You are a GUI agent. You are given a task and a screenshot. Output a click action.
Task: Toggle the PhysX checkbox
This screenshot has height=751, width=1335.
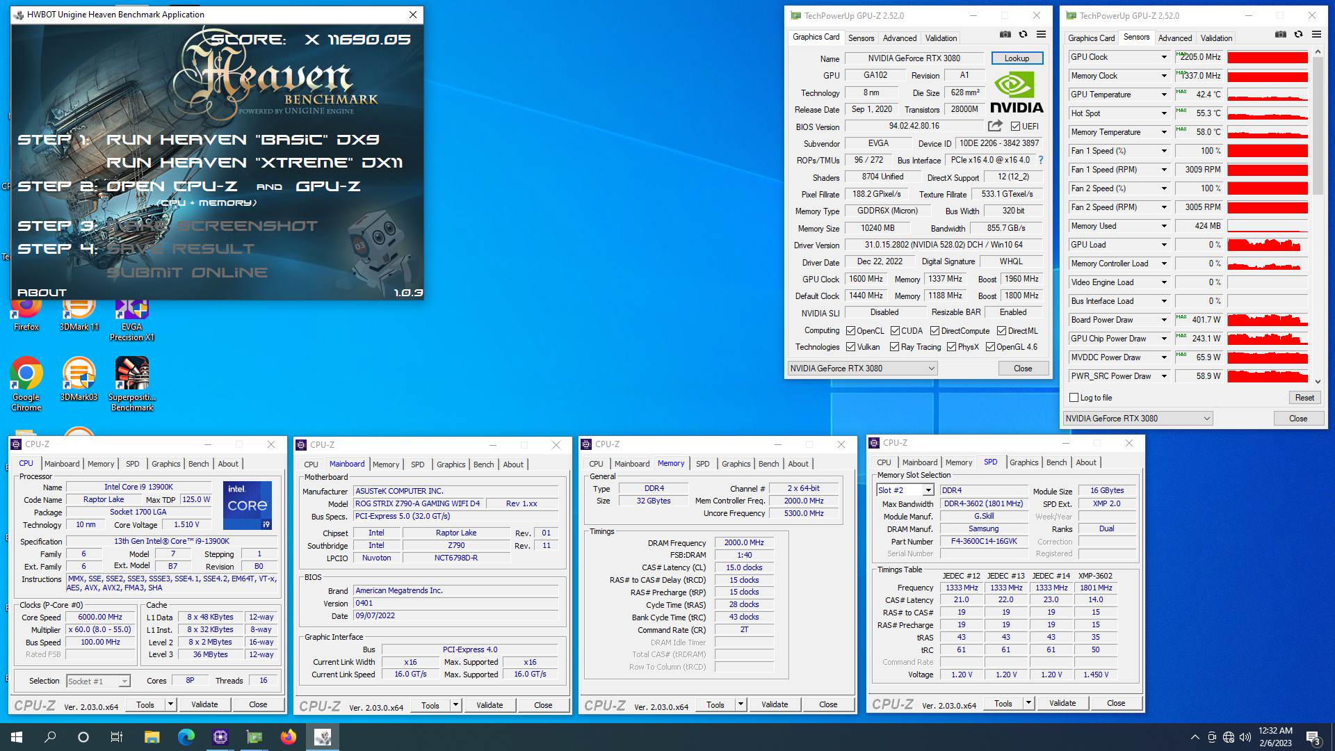click(951, 347)
